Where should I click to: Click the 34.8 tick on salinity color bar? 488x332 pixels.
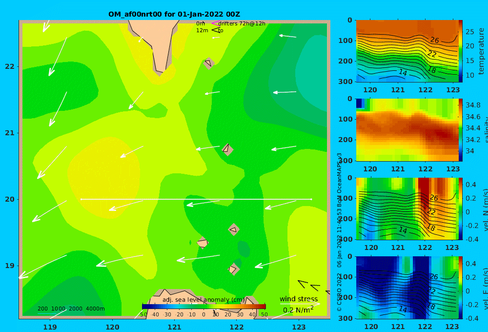473,105
